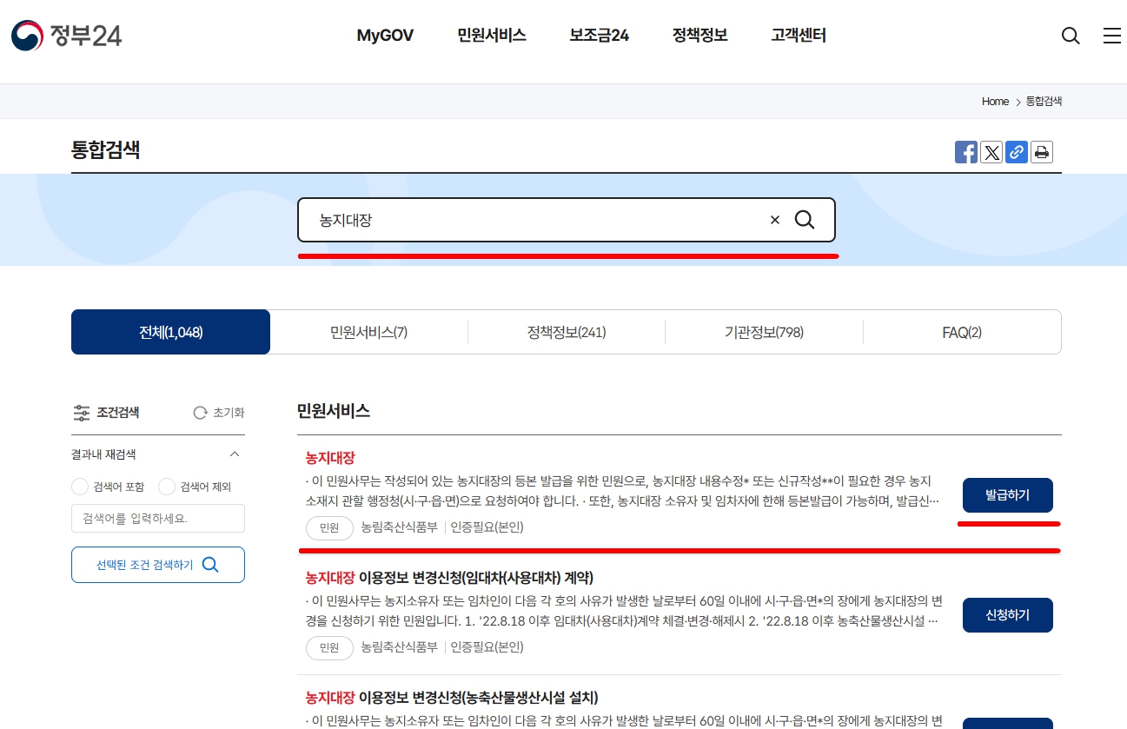Click the 민원 tag under 농지대장 result
Screen dimensions: 1127x729
(329, 527)
